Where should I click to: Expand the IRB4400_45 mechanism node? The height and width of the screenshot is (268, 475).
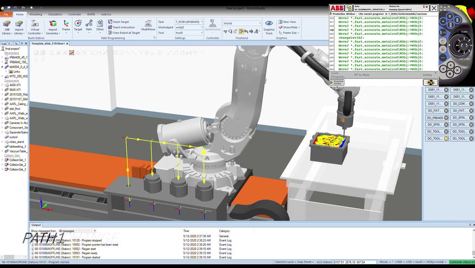pos(2,57)
